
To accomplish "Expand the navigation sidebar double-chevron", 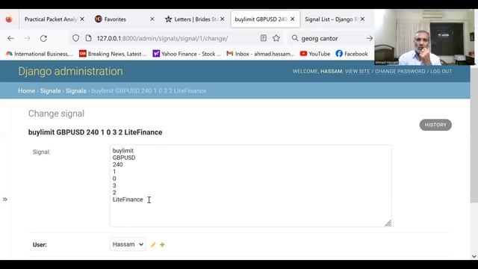I will (x=5, y=200).
